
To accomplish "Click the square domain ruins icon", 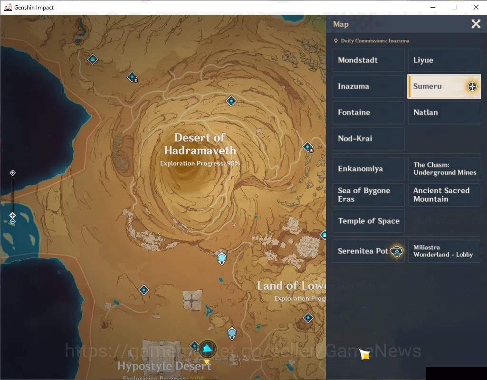I will [x=192, y=301].
